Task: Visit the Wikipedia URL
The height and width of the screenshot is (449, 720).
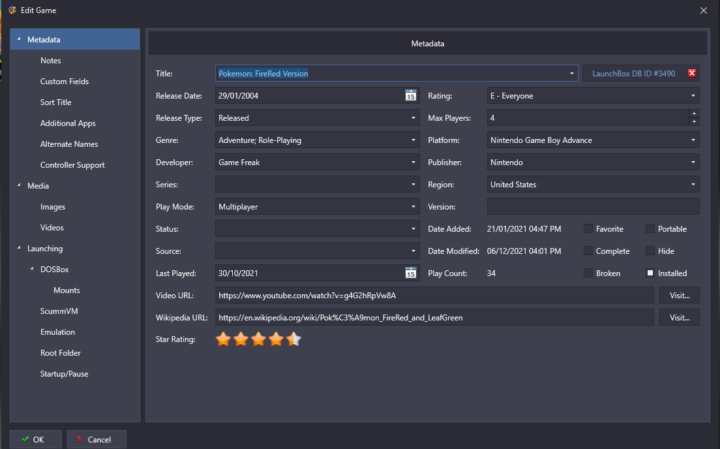Action: 679,318
